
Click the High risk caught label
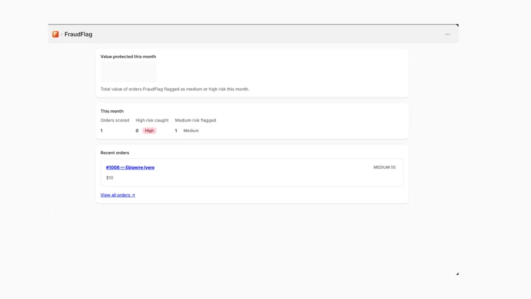pyautogui.click(x=152, y=120)
